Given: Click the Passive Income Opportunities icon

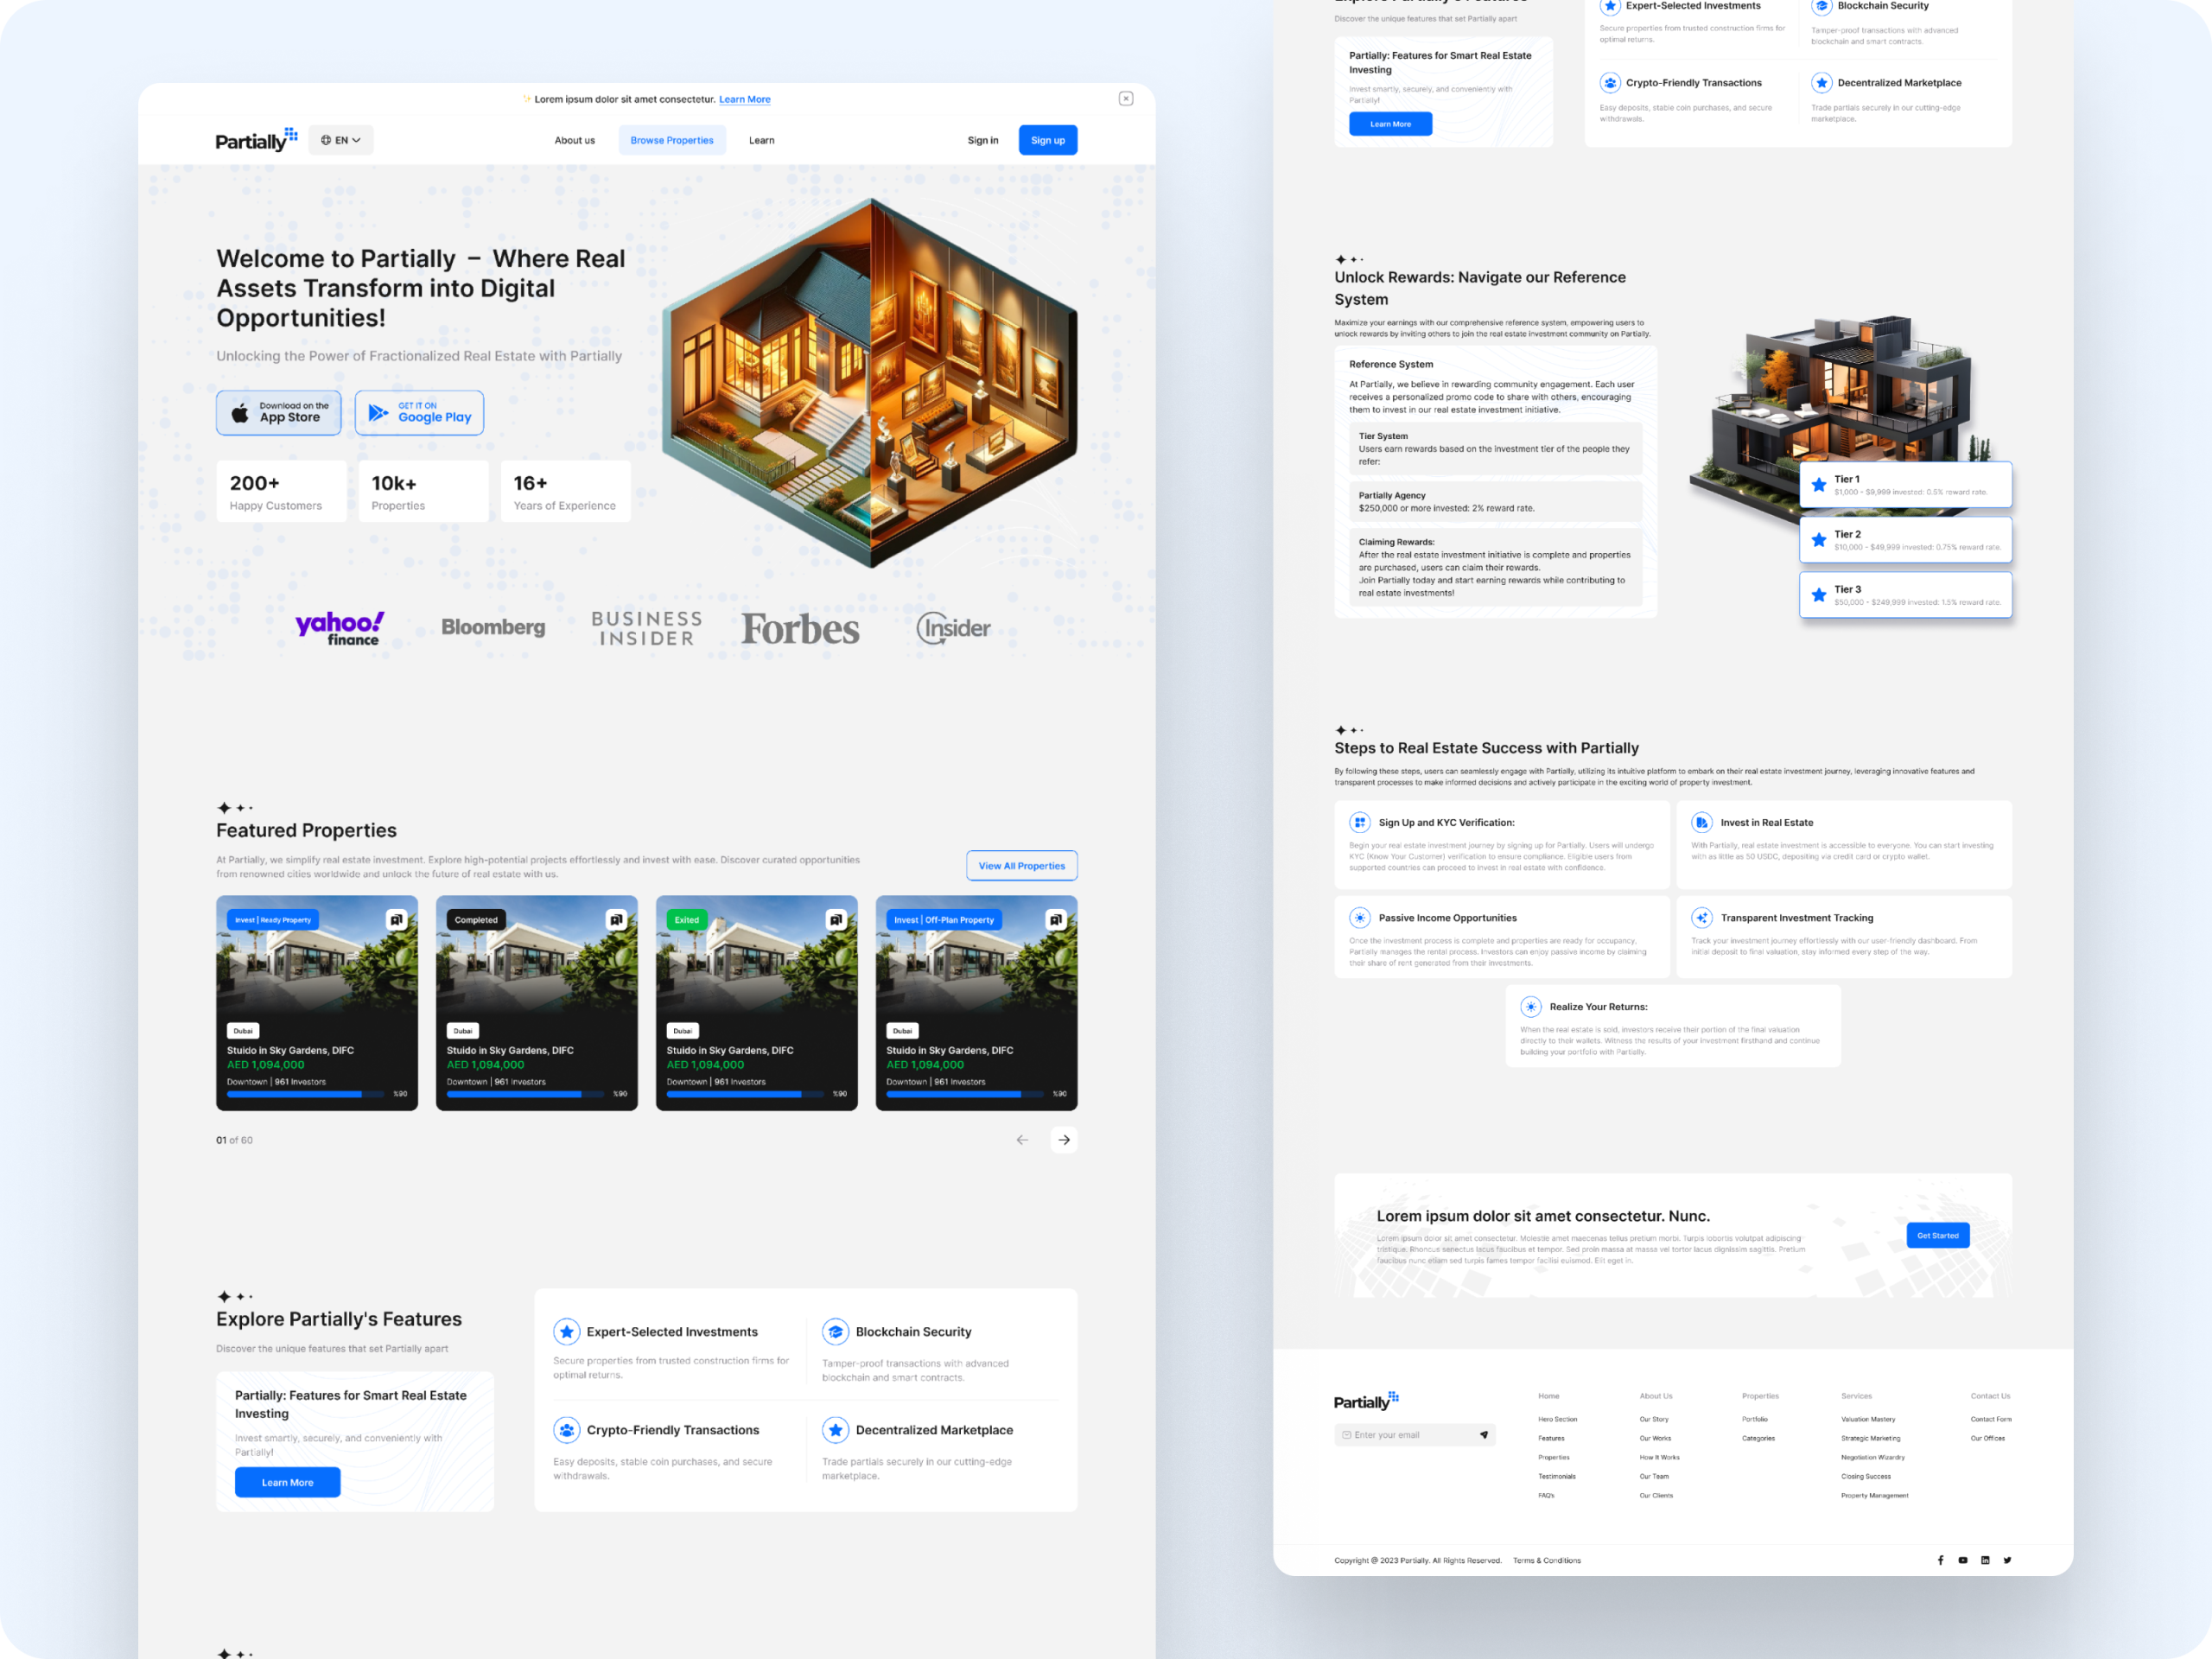Looking at the screenshot, I should [x=1360, y=917].
